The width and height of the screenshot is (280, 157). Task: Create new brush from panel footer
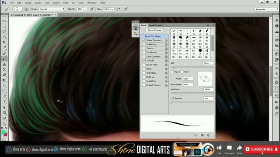208,135
